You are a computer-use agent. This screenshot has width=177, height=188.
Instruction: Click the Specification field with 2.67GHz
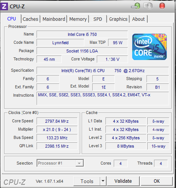pos(103,71)
